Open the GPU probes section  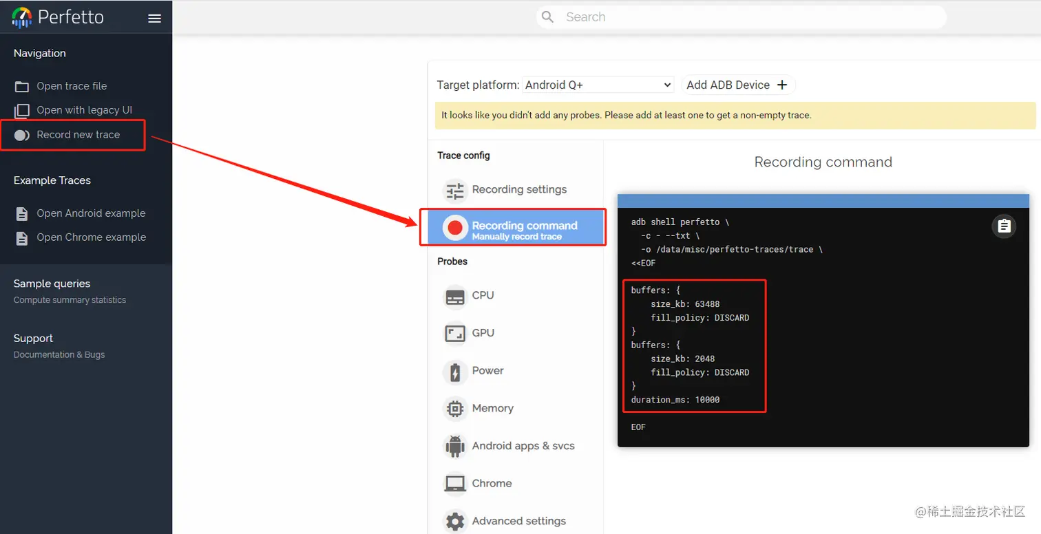[x=516, y=333]
